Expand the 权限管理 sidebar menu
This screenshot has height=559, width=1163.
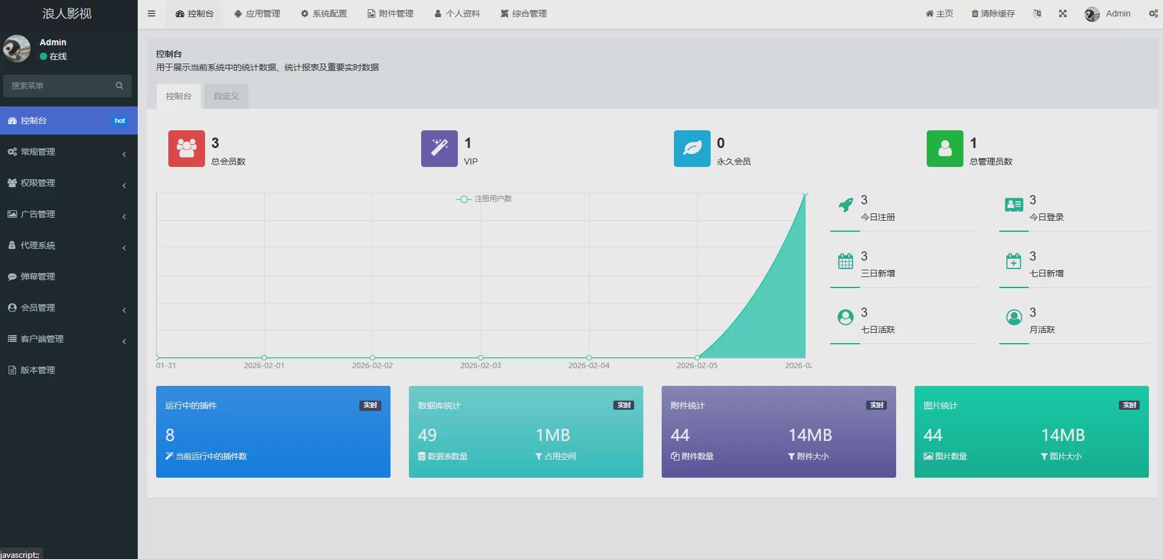pos(67,183)
